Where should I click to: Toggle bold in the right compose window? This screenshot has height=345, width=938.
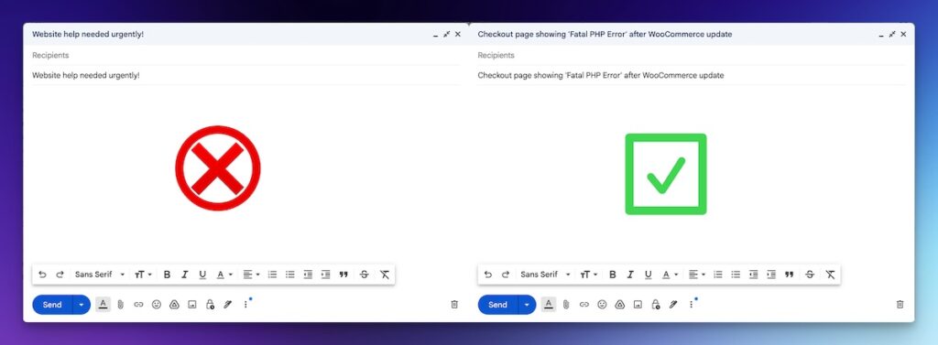pos(613,275)
